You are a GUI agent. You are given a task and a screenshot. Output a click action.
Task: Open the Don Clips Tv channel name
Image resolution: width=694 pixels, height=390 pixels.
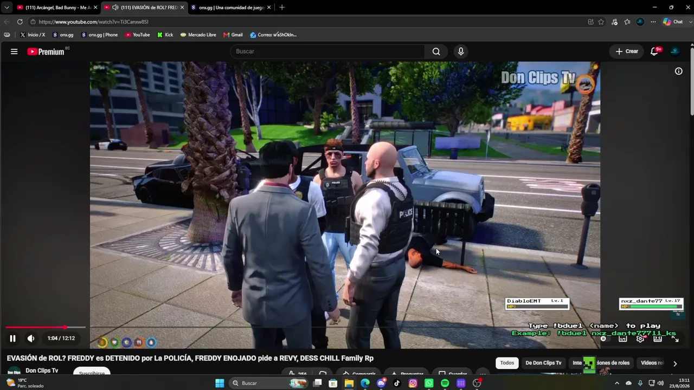point(42,370)
